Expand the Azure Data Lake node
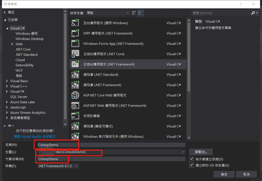This screenshot has height=181, width=262. click(x=7, y=102)
